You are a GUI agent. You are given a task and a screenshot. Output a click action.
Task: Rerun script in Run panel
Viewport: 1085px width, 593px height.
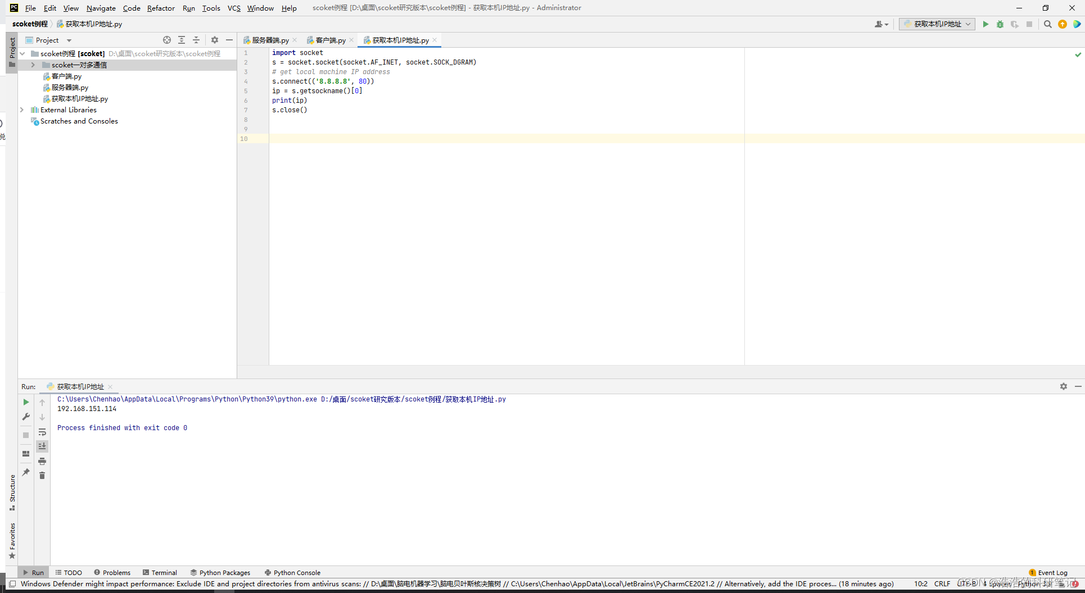click(x=26, y=402)
